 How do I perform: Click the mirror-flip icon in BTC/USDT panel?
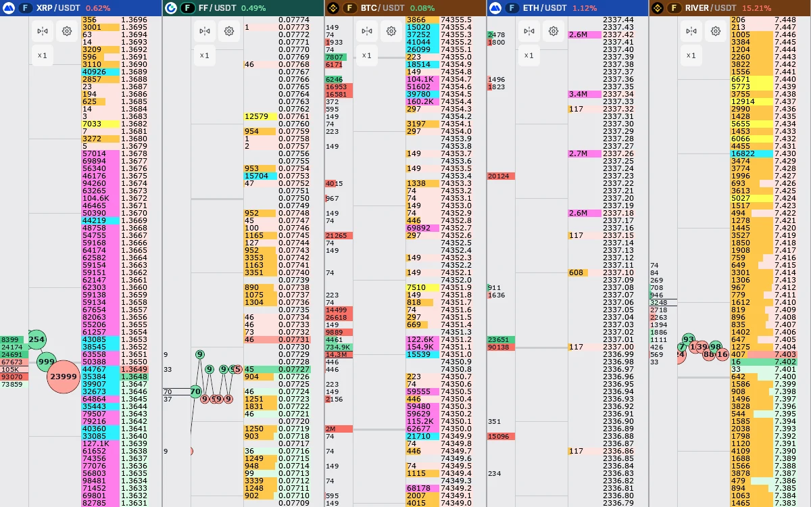pos(366,31)
